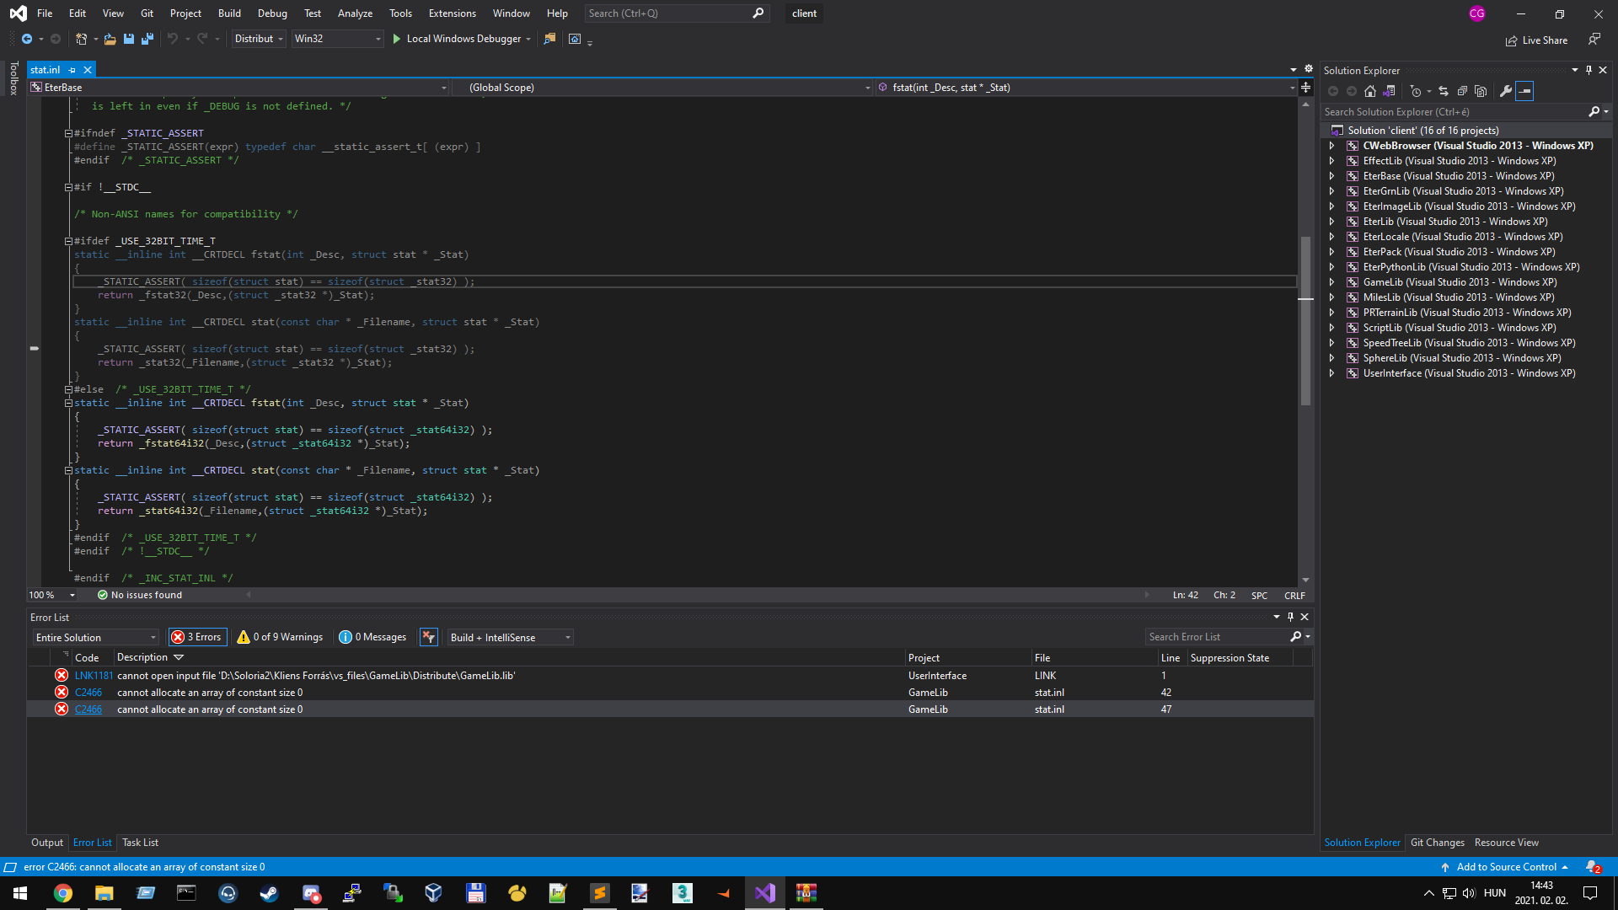Open error code link LNK1181

[x=94, y=676]
